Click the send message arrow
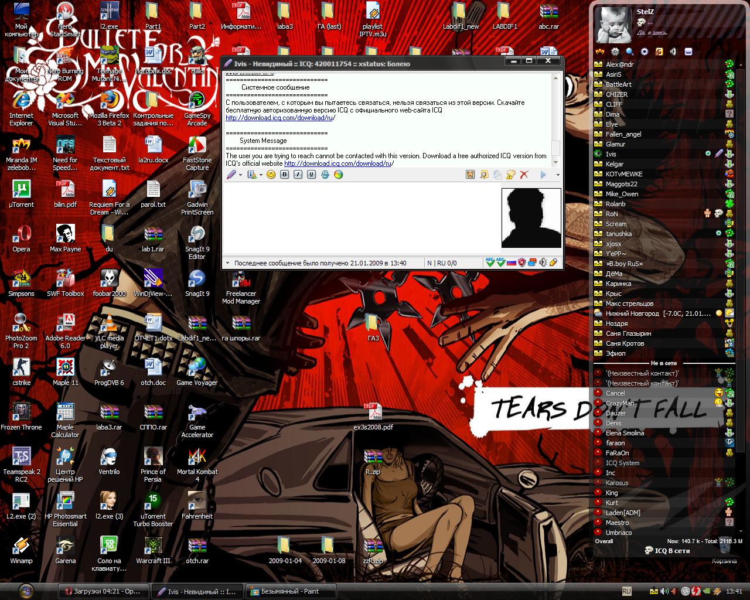 click(543, 175)
